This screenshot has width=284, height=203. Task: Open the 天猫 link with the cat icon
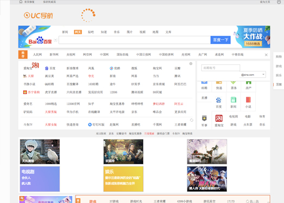click(28, 76)
